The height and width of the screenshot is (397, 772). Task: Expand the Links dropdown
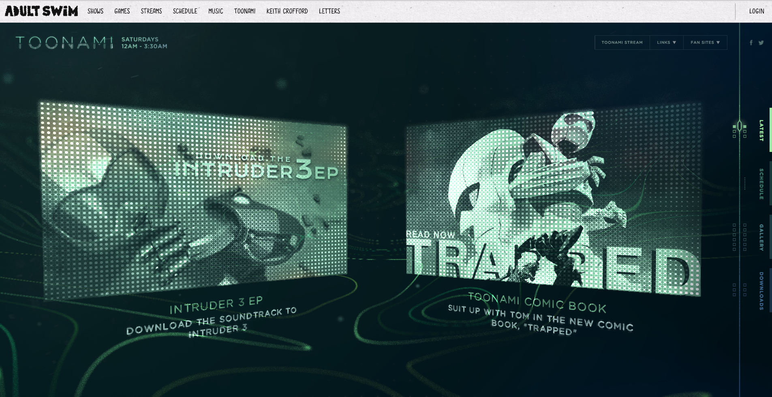(x=667, y=43)
